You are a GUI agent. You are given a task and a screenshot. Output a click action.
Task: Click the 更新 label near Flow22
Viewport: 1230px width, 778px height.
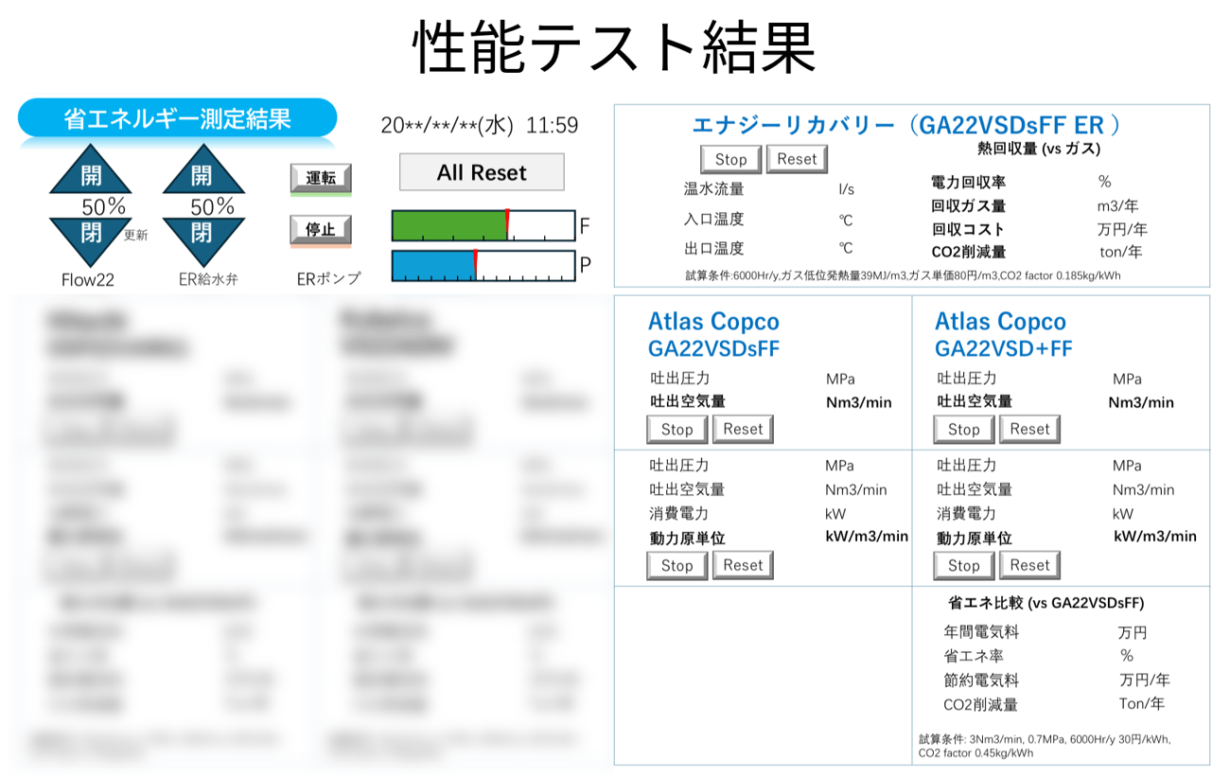(x=135, y=237)
